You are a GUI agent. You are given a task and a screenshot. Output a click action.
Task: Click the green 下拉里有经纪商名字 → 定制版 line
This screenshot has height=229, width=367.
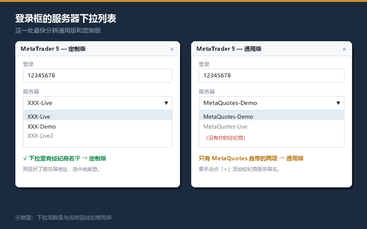tap(65, 158)
